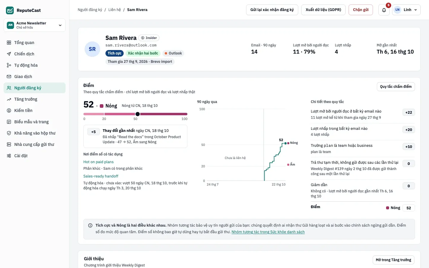
Task: Open Giao dịch envelope icon
Action: [x=9, y=77]
